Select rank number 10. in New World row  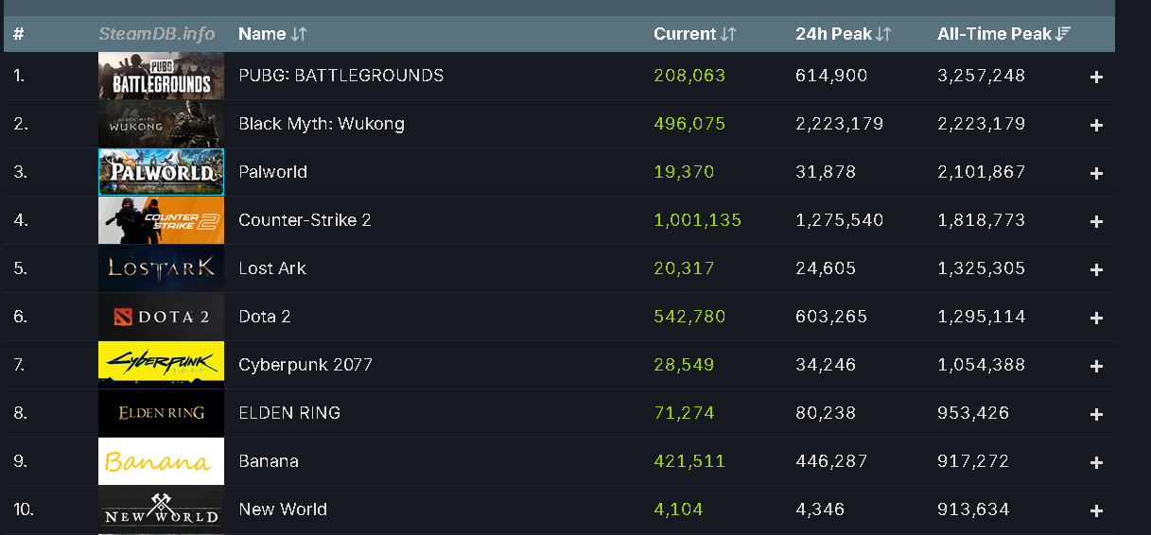24,509
